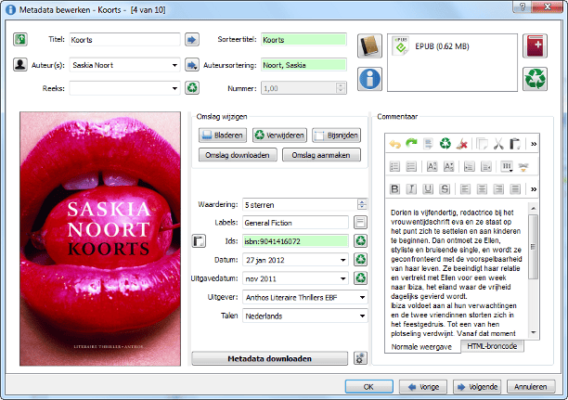Decrease indent in comment editor

pos(485,167)
